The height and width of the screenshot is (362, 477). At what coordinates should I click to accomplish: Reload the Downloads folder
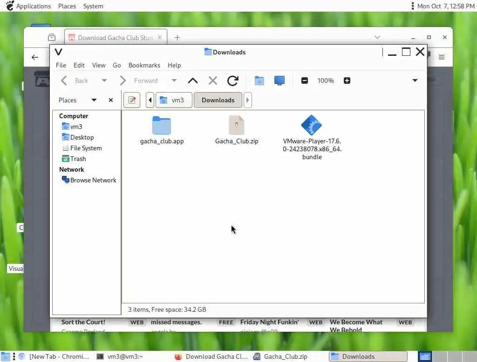click(233, 80)
